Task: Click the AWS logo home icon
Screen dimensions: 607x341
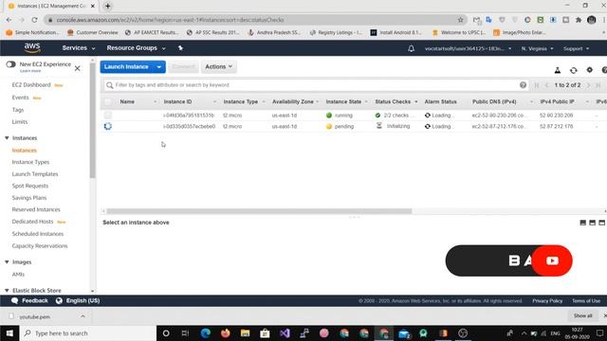Action: click(32, 48)
